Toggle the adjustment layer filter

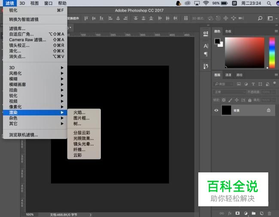[246, 84]
